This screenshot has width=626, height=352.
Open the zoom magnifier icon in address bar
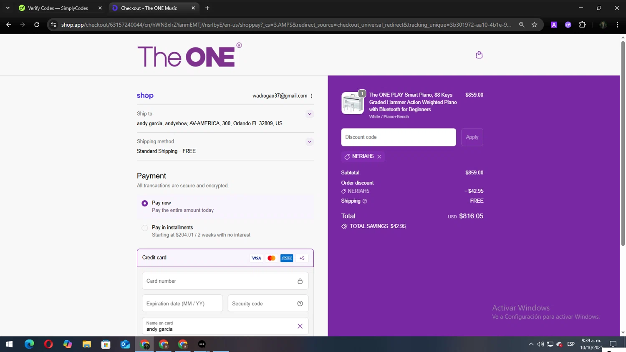pos(522,25)
